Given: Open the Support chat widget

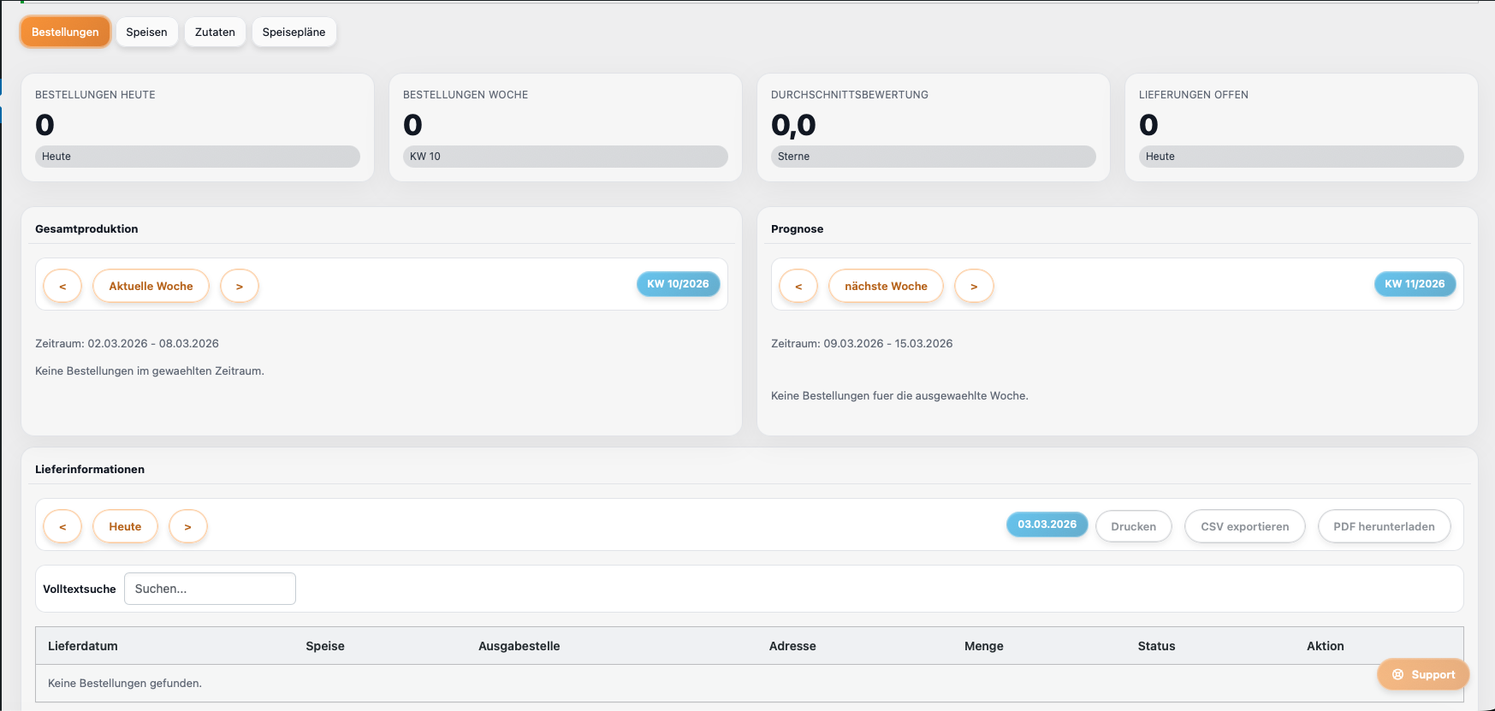Looking at the screenshot, I should point(1423,674).
